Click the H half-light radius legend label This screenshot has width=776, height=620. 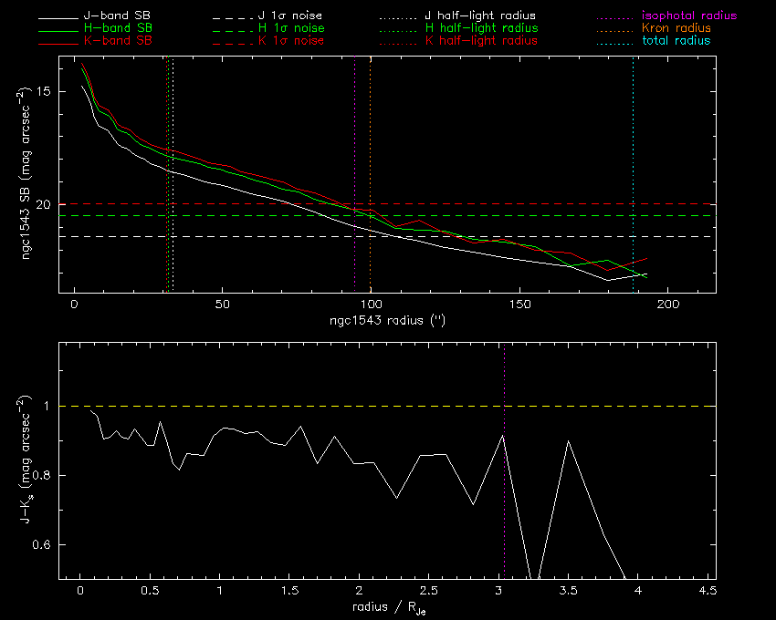tap(481, 28)
